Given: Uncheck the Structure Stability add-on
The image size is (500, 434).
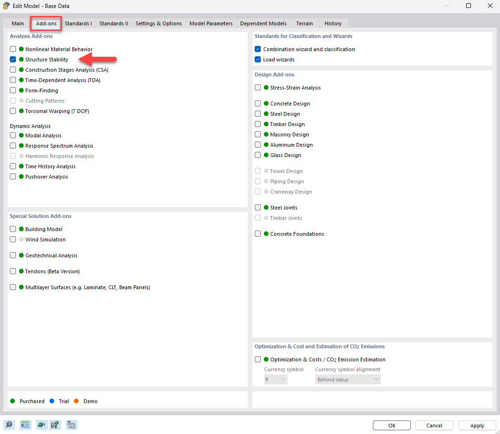Looking at the screenshot, I should tap(13, 59).
